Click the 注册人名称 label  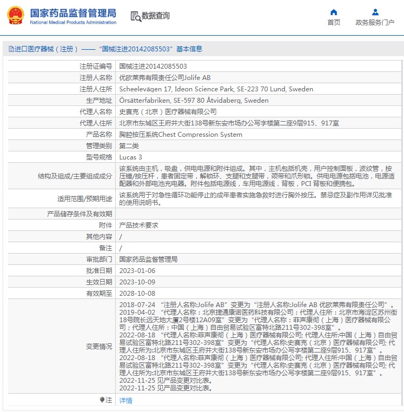(x=96, y=77)
